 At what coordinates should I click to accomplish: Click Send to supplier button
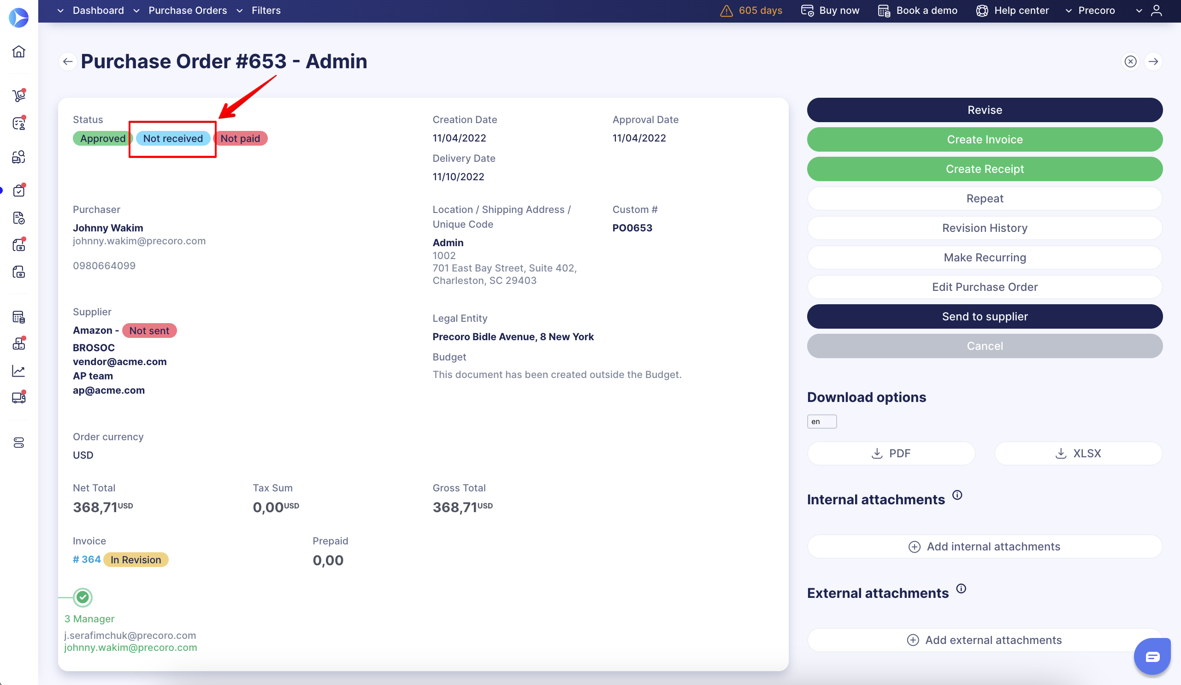point(984,316)
